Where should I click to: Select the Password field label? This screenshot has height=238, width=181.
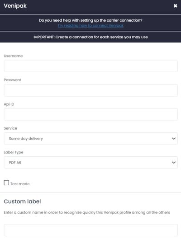point(13,80)
